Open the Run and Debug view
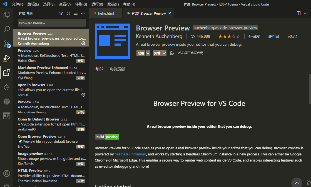311x187 pixels. pos(6,58)
